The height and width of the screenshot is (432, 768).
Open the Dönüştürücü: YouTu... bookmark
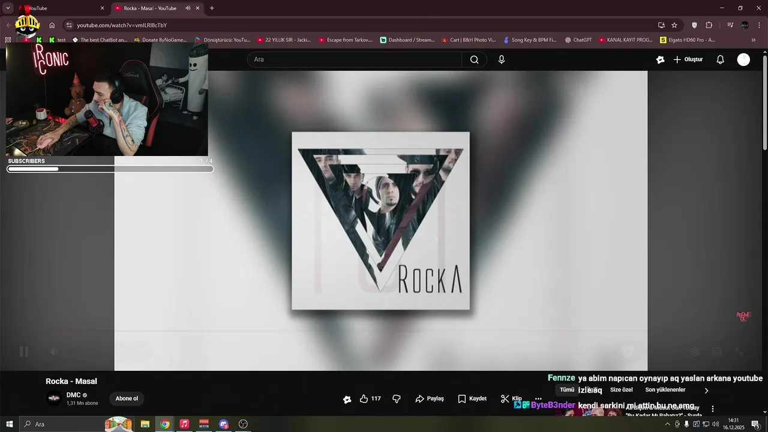pyautogui.click(x=223, y=40)
